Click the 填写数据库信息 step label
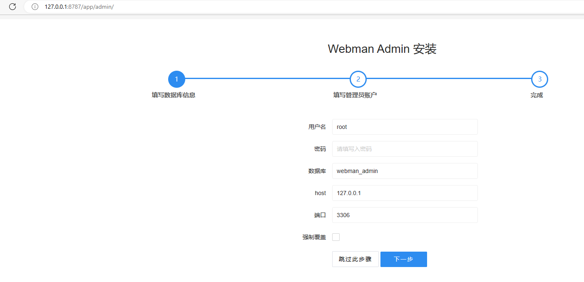 [x=174, y=95]
